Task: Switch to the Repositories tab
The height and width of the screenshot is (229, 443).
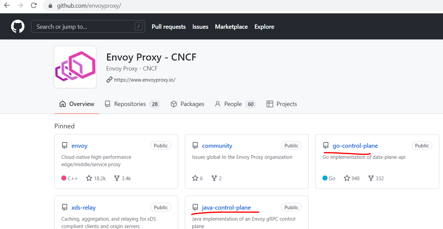Action: pos(132,104)
